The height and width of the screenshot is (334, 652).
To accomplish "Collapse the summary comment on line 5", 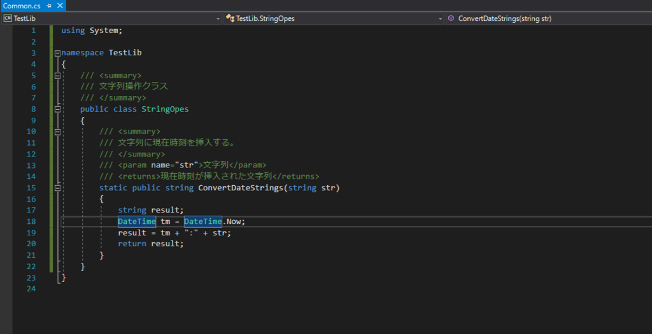I will 57,76.
